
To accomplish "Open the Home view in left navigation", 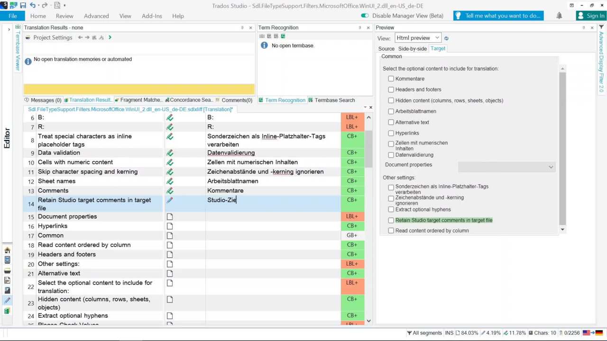I will click(7, 250).
